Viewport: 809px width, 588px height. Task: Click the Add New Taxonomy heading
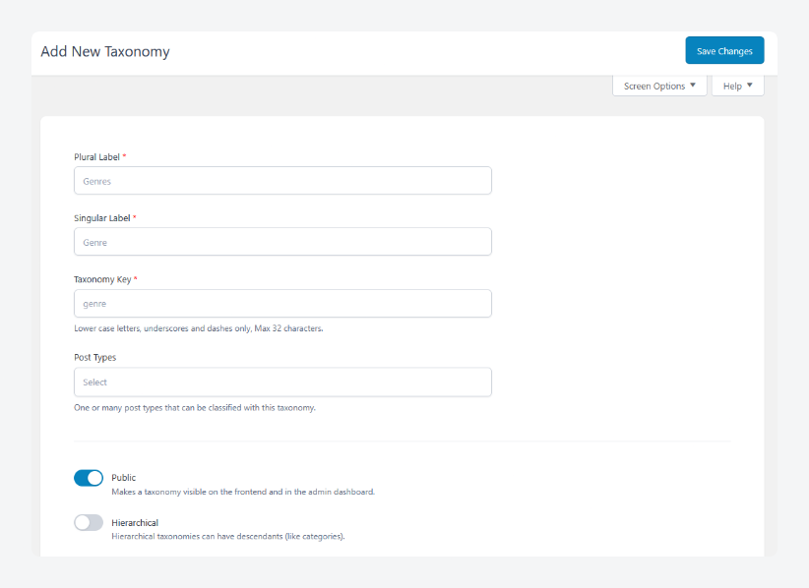click(105, 51)
